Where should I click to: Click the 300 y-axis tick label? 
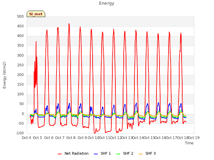[x=20, y=55]
